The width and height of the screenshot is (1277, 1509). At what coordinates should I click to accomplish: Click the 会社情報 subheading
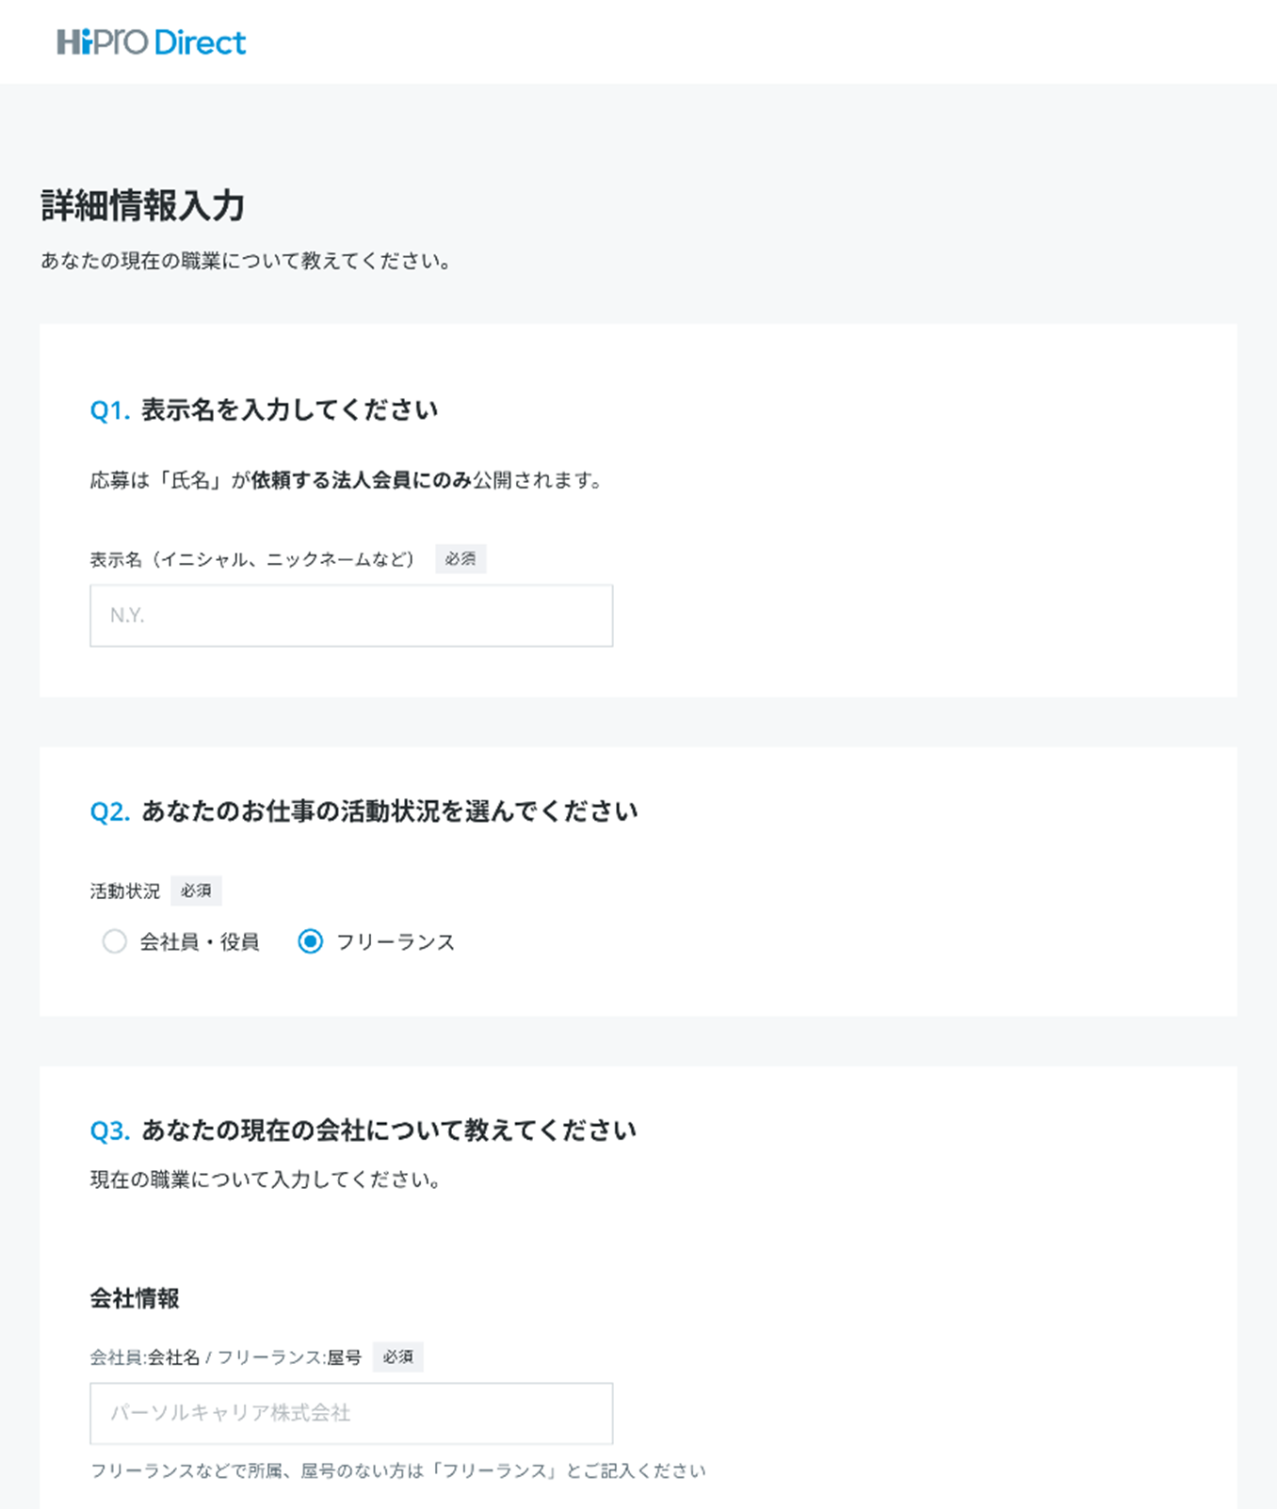(135, 1298)
